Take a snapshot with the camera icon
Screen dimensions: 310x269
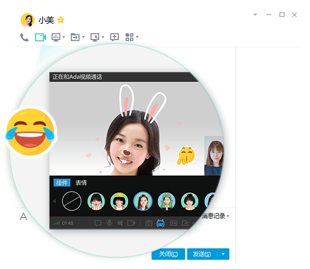[149, 223]
